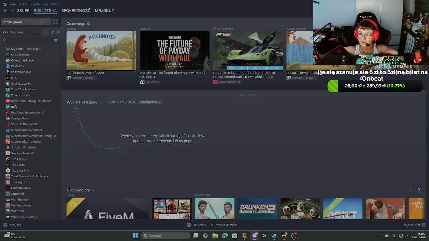
Task: Launch File Explorer from the taskbar
Action: [215, 236]
